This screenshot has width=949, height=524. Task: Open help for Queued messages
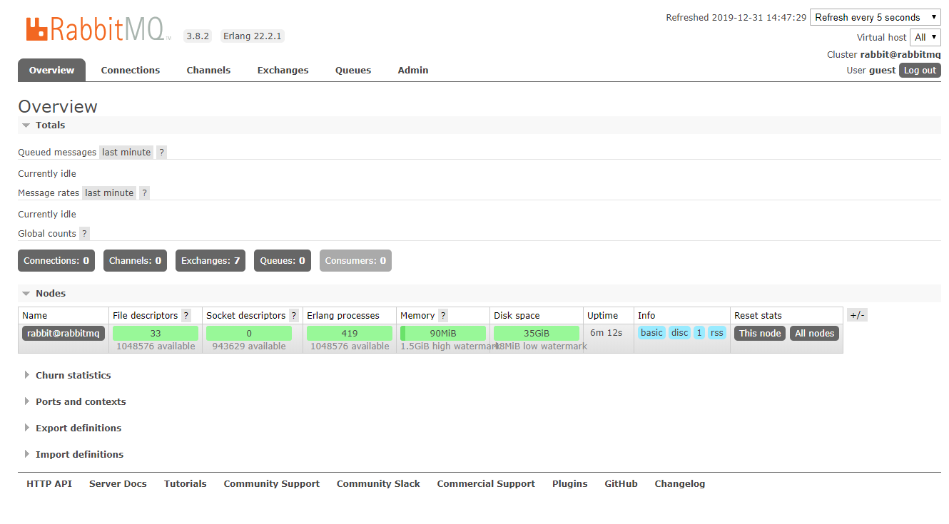click(162, 152)
